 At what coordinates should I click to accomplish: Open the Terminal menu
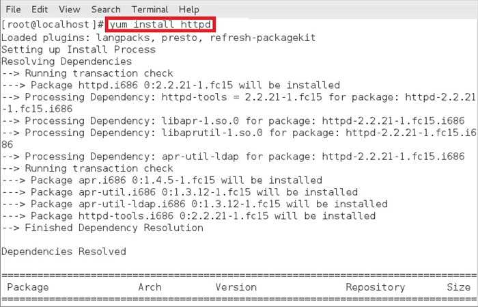150,10
